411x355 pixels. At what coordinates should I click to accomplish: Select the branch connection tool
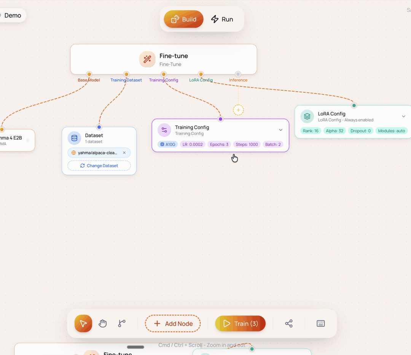(x=122, y=323)
